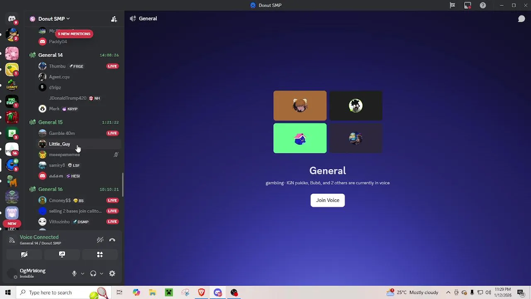Screen dimensions: 531x299
Task: Open the server icon with cap-wearing avatar
Action: pos(12,34)
